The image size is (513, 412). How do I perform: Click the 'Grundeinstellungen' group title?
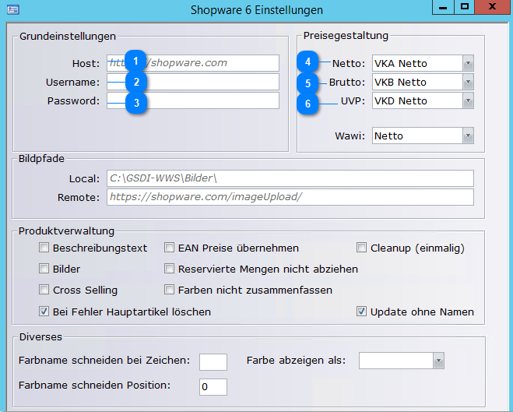pyautogui.click(x=68, y=36)
